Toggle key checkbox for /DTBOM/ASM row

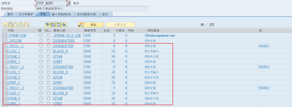tap(41, 35)
